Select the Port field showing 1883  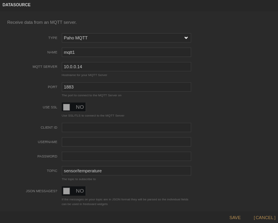(126, 87)
